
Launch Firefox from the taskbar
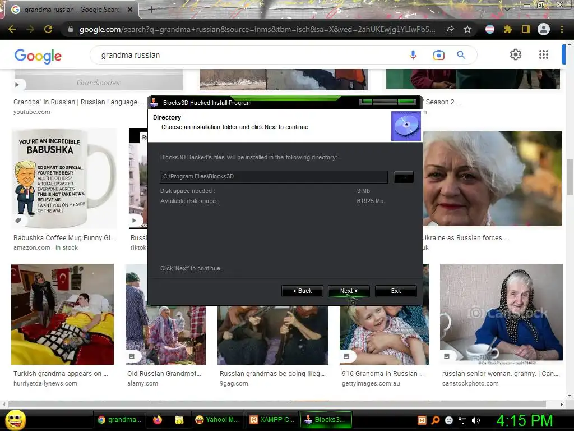tap(158, 420)
